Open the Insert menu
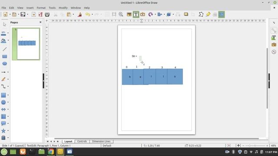278x156 pixels. point(30,8)
